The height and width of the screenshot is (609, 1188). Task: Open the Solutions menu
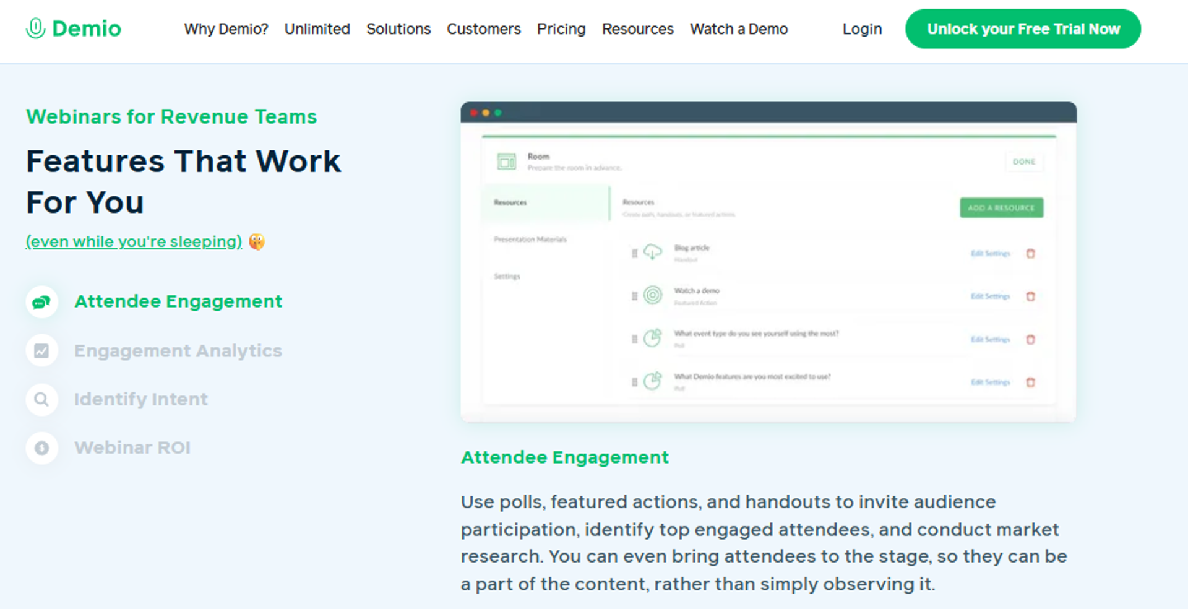[x=398, y=29]
